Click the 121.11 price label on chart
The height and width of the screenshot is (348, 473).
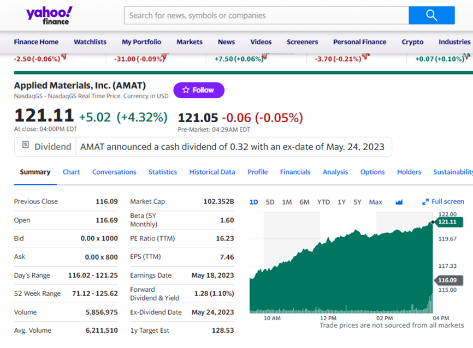point(447,221)
